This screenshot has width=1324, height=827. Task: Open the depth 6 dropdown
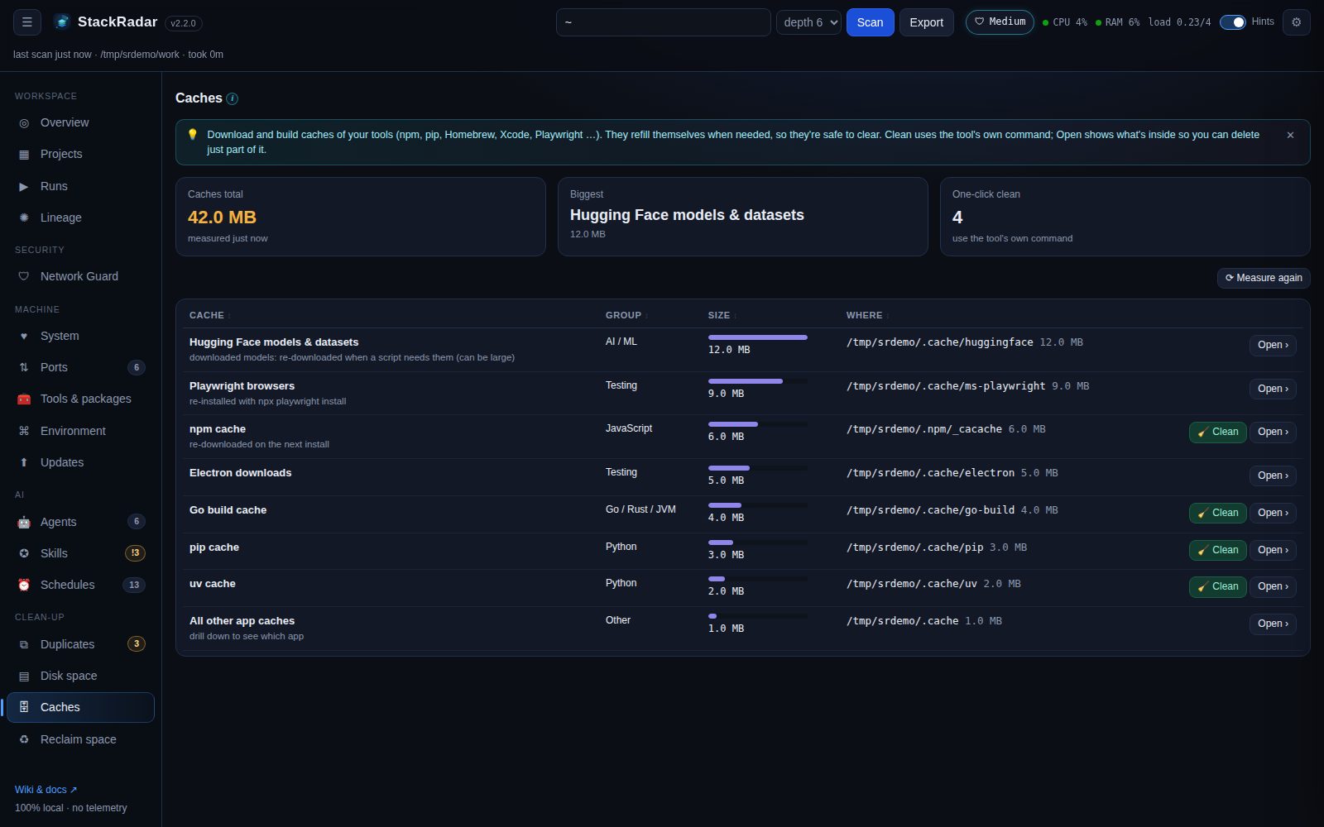pyautogui.click(x=808, y=22)
